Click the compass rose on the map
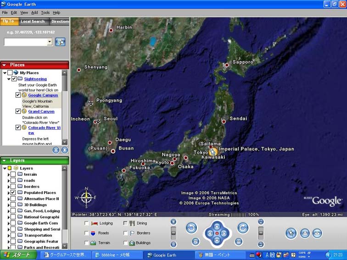Screen dimensions: 347x260 tap(86, 197)
